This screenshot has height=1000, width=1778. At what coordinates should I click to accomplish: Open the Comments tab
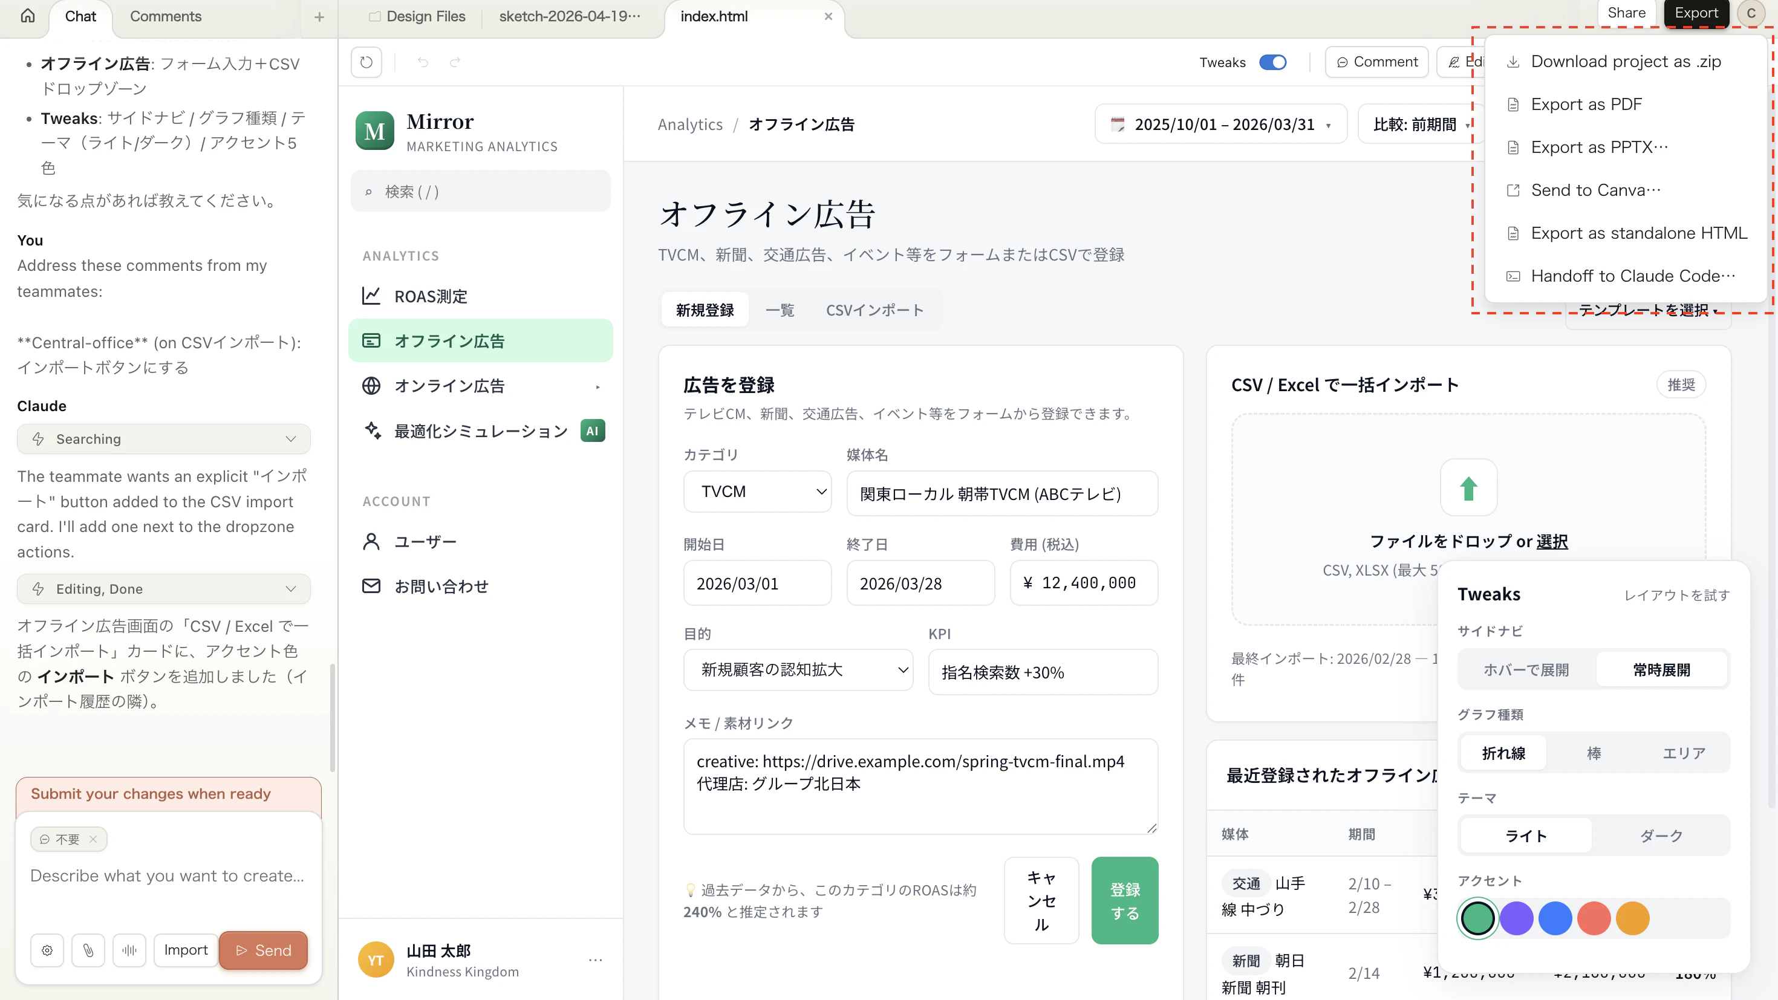coord(166,16)
